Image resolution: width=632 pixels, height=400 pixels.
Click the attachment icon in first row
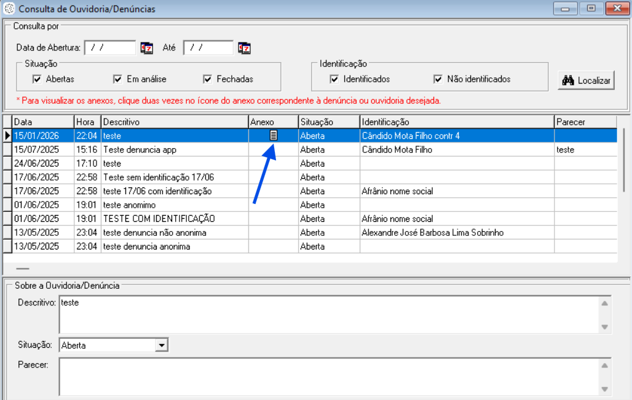coord(274,136)
